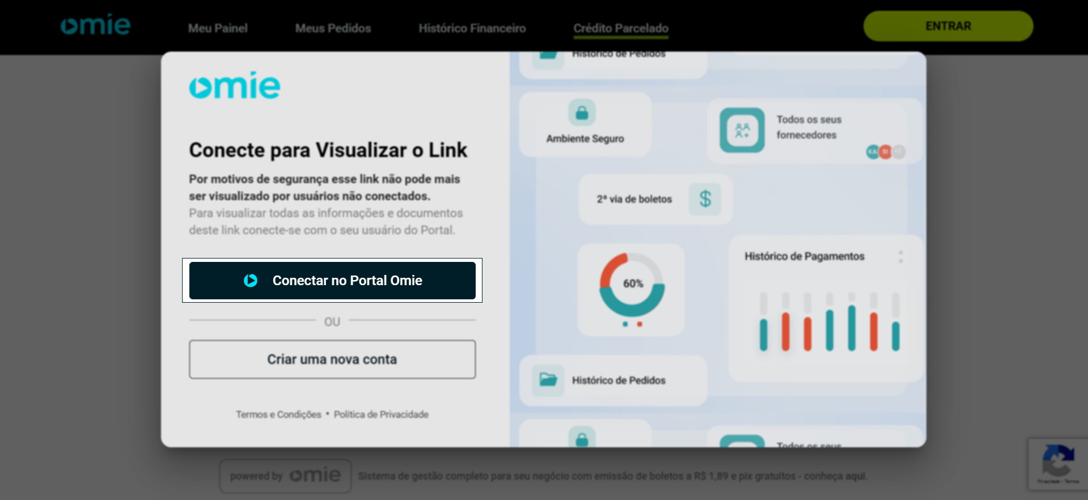
Task: Click the Histórico de Pedidos folder icon
Action: point(548,380)
